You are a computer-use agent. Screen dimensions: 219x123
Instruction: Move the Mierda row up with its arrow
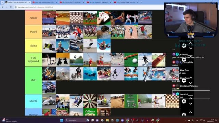(191, 98)
